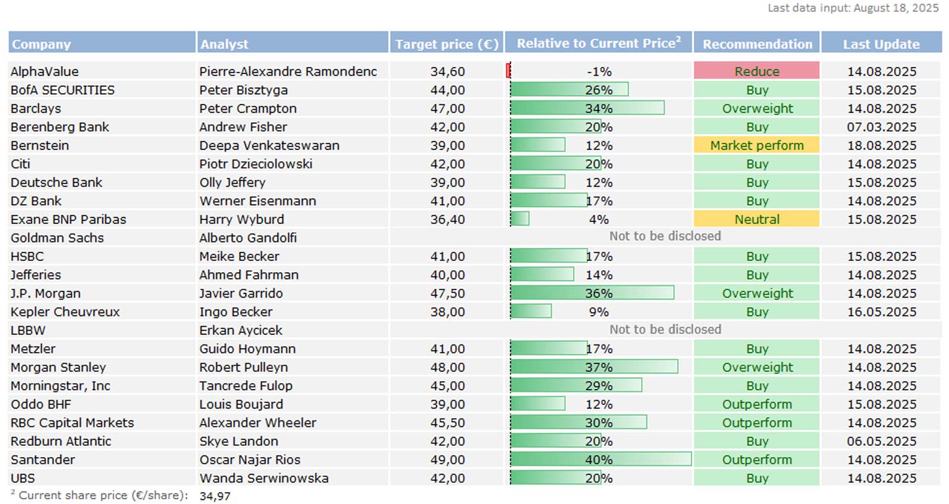Select the Target price (€) column header
949x504 pixels.
[447, 44]
